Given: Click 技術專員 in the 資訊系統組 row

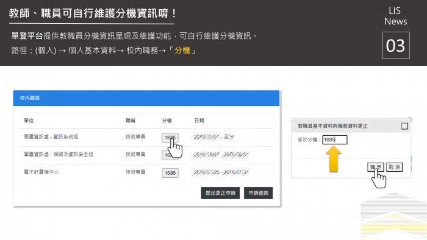Looking at the screenshot, I should (135, 136).
